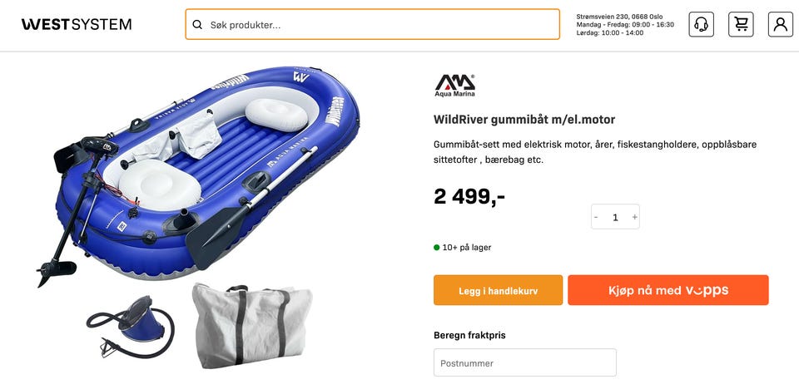Click the 2 499,- price label
The height and width of the screenshot is (389, 799).
[x=469, y=196]
